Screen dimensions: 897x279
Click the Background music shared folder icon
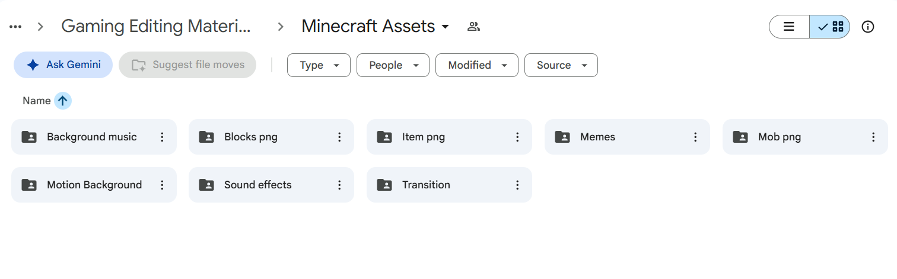click(29, 137)
